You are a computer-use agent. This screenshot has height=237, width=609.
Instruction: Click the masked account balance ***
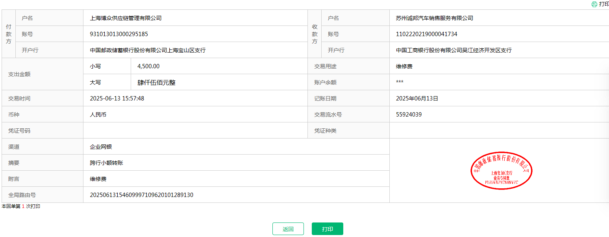pyautogui.click(x=400, y=82)
